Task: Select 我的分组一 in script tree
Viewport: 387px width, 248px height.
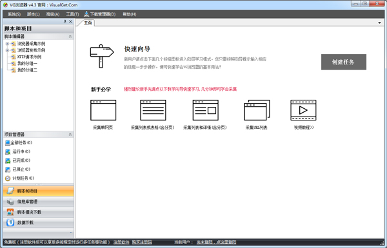Action: pyautogui.click(x=27, y=64)
